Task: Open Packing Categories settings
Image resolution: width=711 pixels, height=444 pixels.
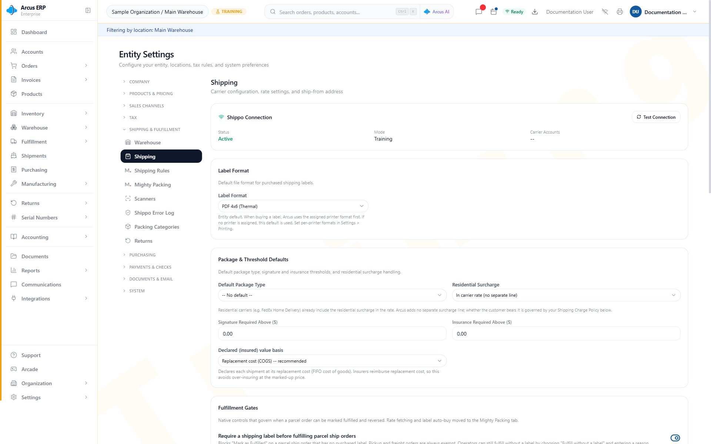Action: (161, 227)
